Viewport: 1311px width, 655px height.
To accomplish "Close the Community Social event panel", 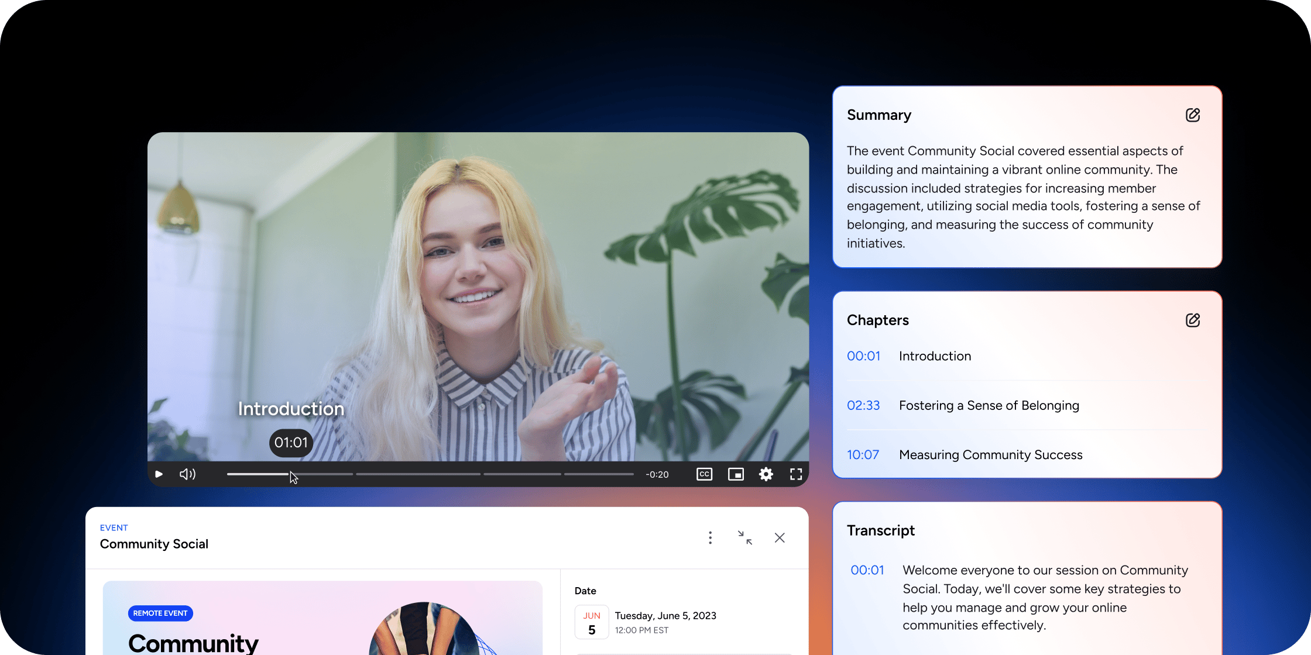I will pyautogui.click(x=780, y=537).
